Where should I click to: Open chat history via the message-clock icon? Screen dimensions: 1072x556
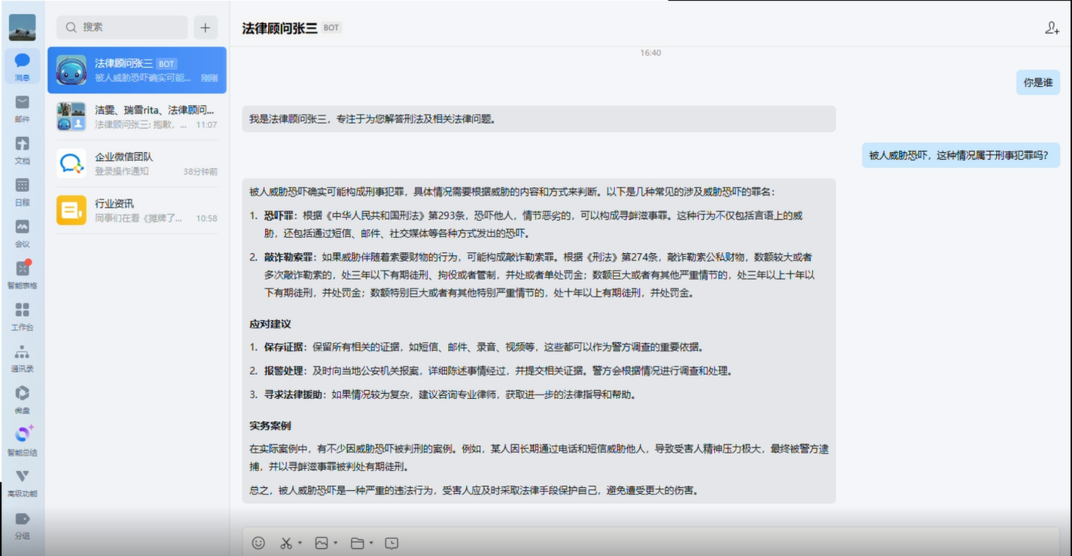pos(392,543)
